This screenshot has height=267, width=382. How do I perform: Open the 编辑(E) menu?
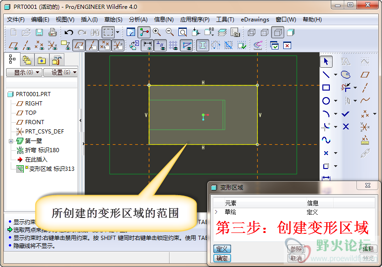[x=40, y=20]
